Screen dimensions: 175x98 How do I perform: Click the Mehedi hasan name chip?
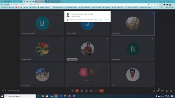click(72, 59)
